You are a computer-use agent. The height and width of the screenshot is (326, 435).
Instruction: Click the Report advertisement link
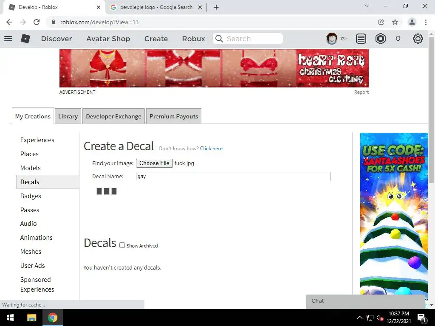coord(361,92)
